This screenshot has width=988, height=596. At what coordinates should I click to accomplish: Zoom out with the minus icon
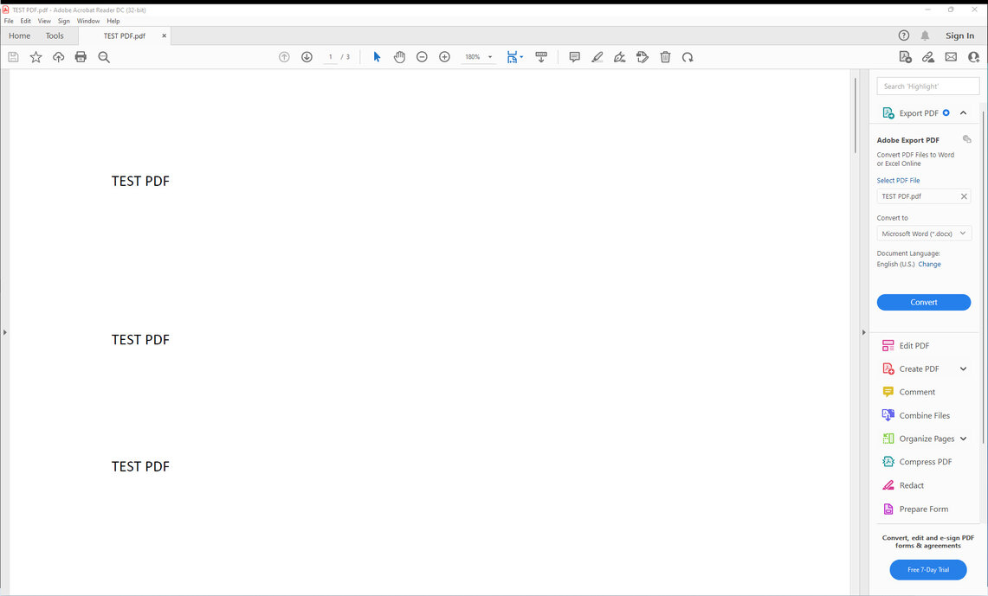click(x=423, y=57)
